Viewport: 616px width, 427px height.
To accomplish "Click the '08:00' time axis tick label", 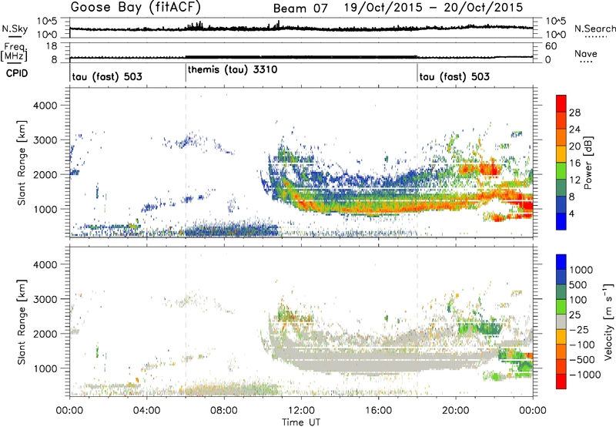I will tap(224, 411).
